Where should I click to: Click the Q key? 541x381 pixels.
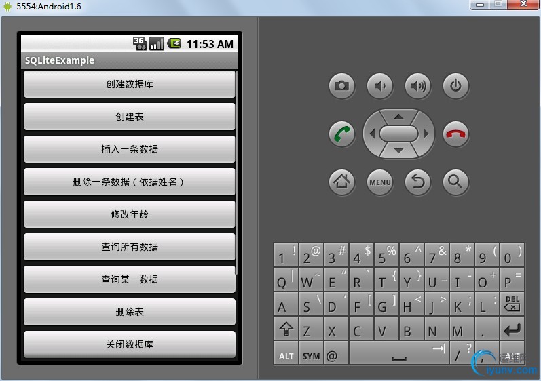pos(286,279)
